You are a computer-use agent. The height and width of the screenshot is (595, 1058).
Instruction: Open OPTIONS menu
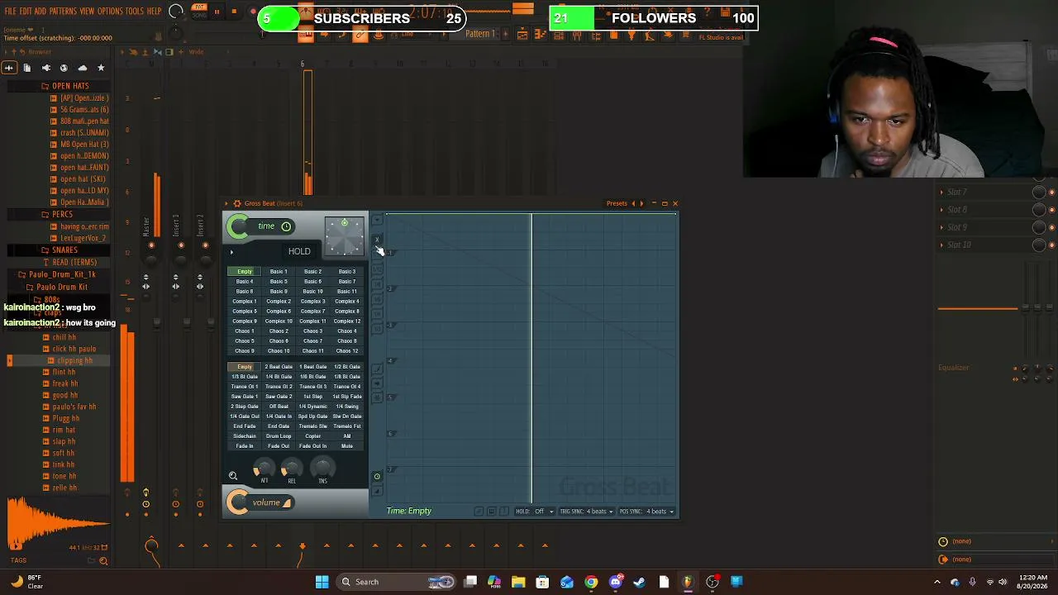(x=110, y=12)
